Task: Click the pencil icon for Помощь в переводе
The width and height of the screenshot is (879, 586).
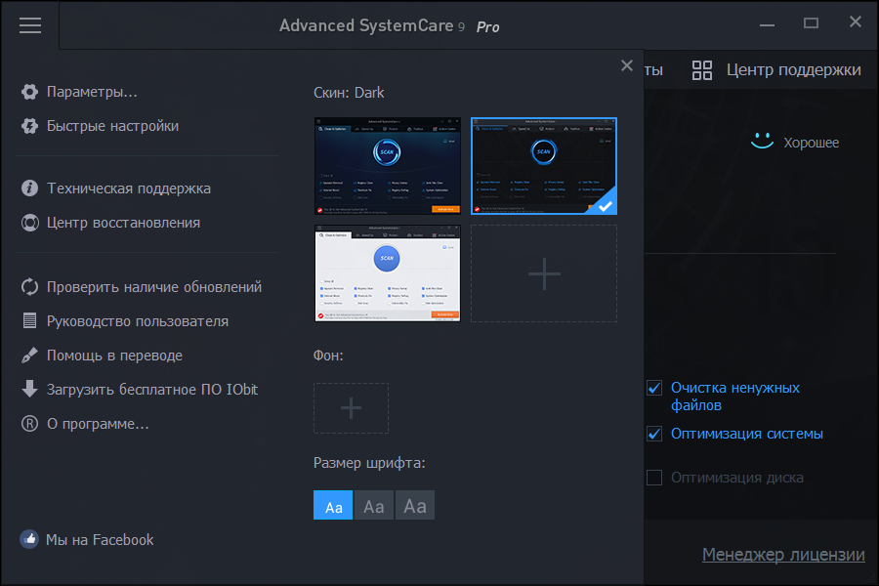Action: (x=29, y=355)
